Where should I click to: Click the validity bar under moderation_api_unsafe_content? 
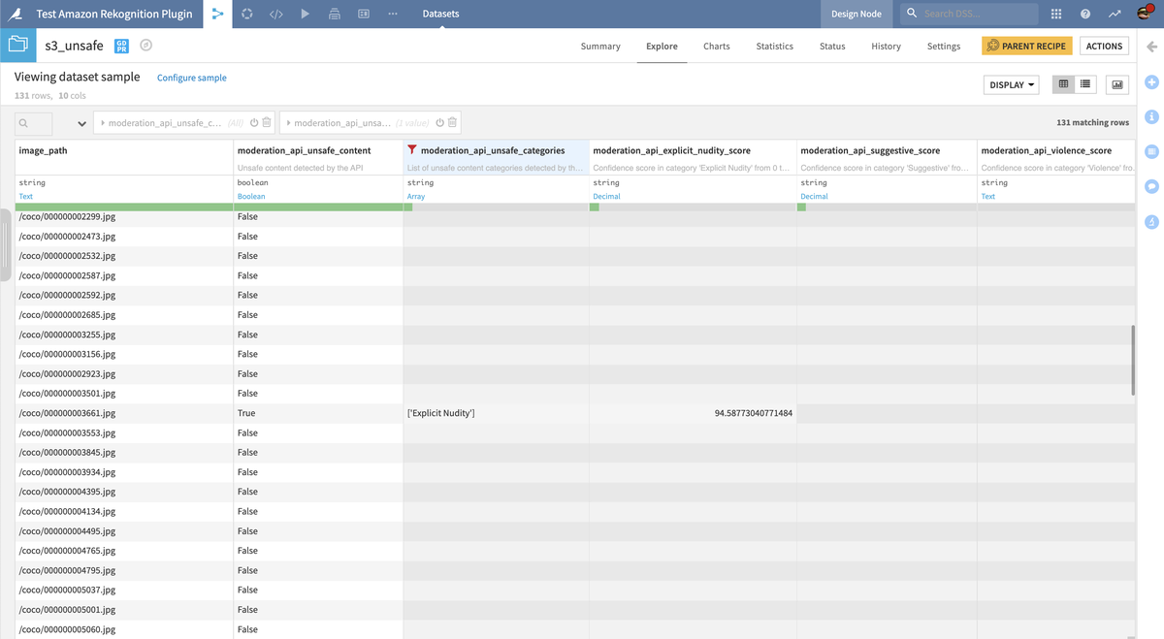point(318,207)
